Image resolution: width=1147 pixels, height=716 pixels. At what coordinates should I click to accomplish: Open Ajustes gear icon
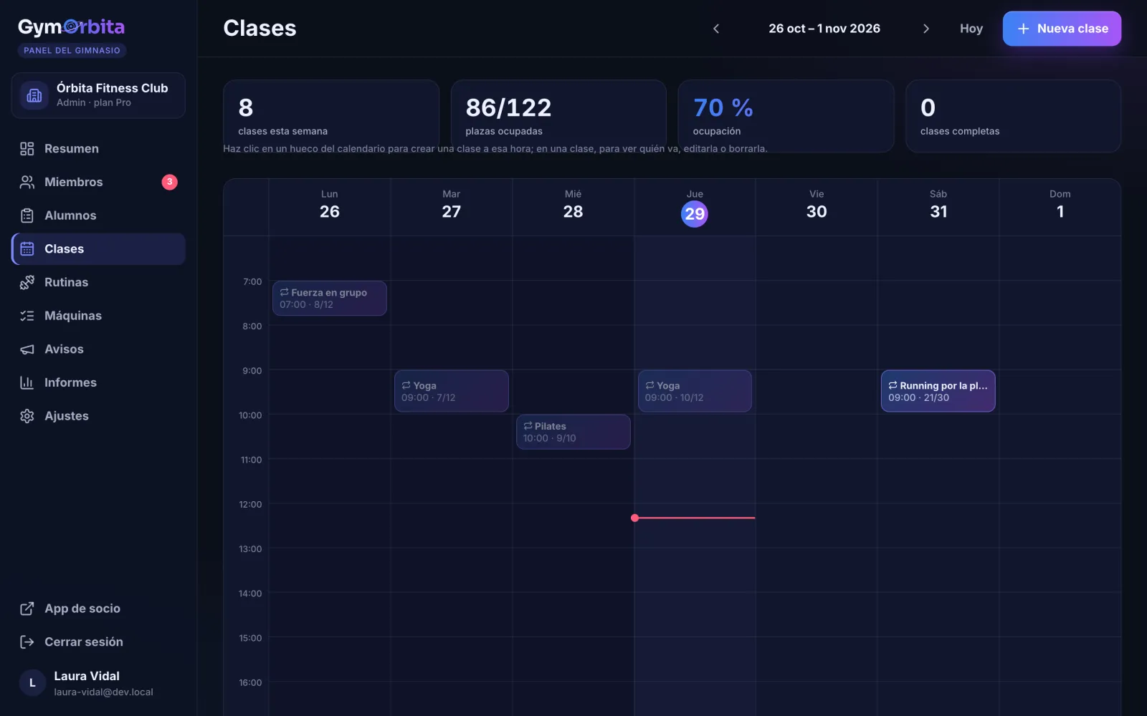[x=27, y=416]
